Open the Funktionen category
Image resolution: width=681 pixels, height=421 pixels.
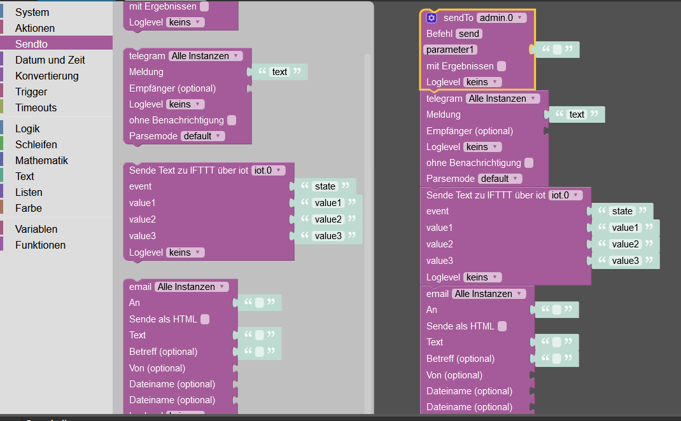point(40,245)
